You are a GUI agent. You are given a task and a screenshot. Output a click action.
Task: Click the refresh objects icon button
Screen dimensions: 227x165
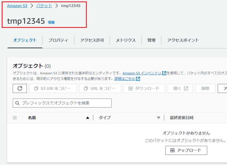20,88
